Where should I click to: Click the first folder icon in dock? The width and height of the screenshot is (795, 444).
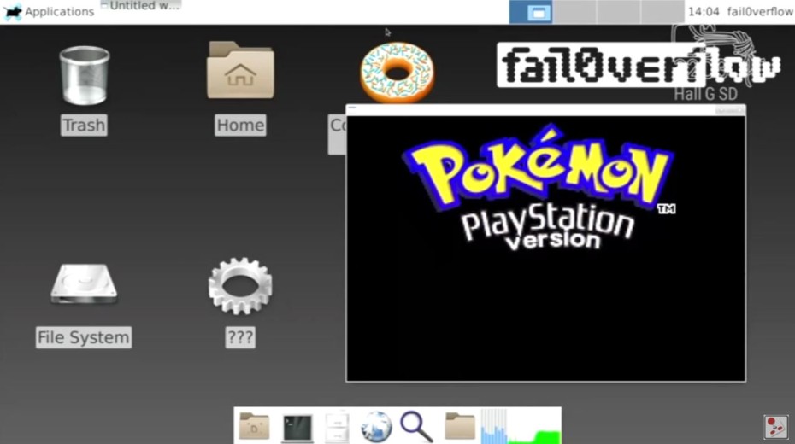254,426
